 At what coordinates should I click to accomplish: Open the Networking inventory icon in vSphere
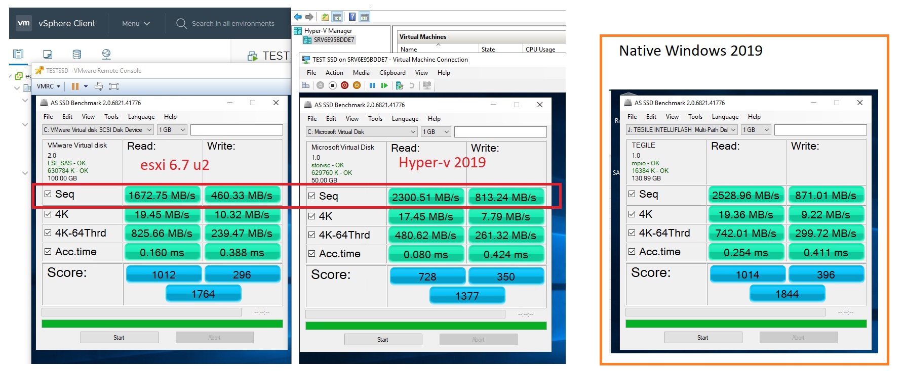pyautogui.click(x=106, y=54)
